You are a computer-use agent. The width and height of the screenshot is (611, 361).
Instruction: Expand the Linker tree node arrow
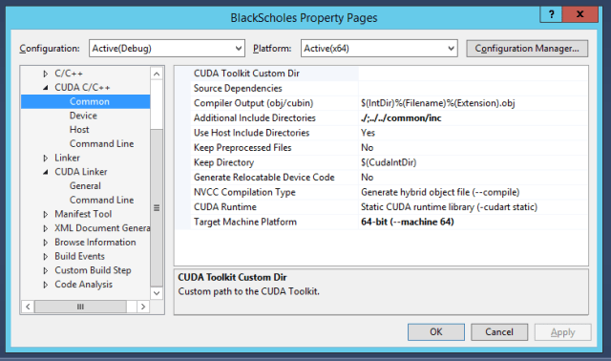coord(46,158)
